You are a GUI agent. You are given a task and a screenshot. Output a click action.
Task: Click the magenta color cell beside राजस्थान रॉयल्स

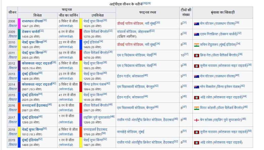click(x=19, y=24)
